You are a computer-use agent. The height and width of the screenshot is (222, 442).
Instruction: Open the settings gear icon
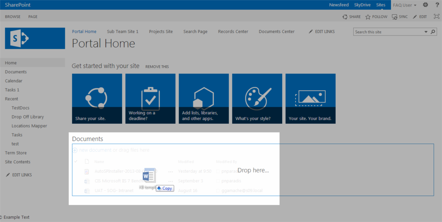coord(425,5)
